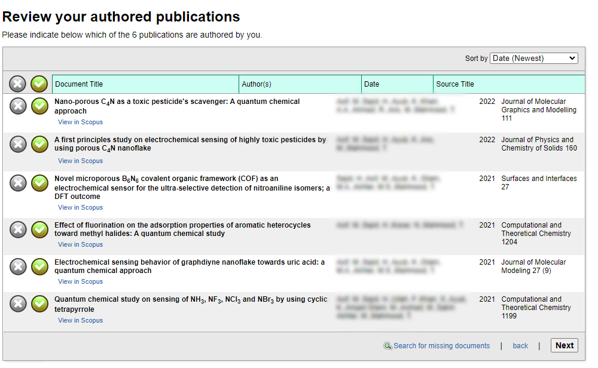Accept the first principles electrochemical sensing publication
598x368 pixels.
tap(39, 145)
